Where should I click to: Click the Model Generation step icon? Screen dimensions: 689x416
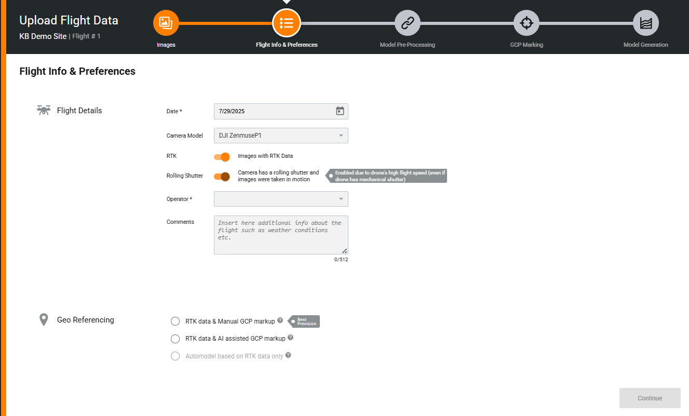[646, 23]
